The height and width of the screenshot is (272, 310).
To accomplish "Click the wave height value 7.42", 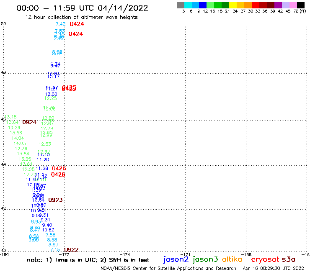I will point(60,24).
